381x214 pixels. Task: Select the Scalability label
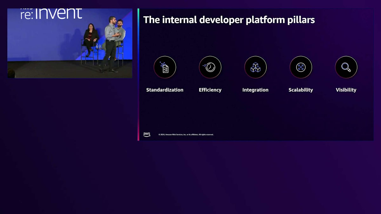click(x=301, y=90)
